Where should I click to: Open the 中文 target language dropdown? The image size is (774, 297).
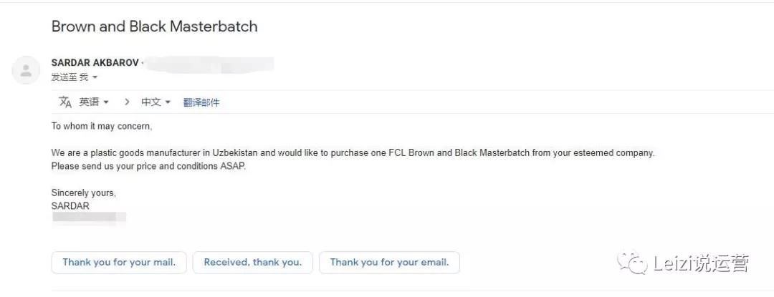click(x=156, y=102)
